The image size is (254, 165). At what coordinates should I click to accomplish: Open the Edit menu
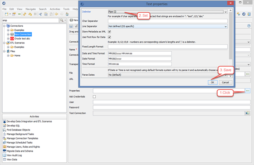(x=11, y=9)
